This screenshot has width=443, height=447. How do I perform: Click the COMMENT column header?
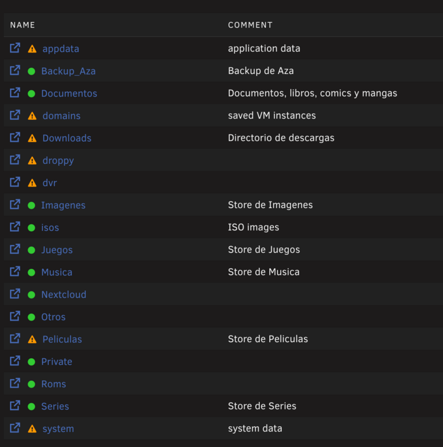(250, 25)
